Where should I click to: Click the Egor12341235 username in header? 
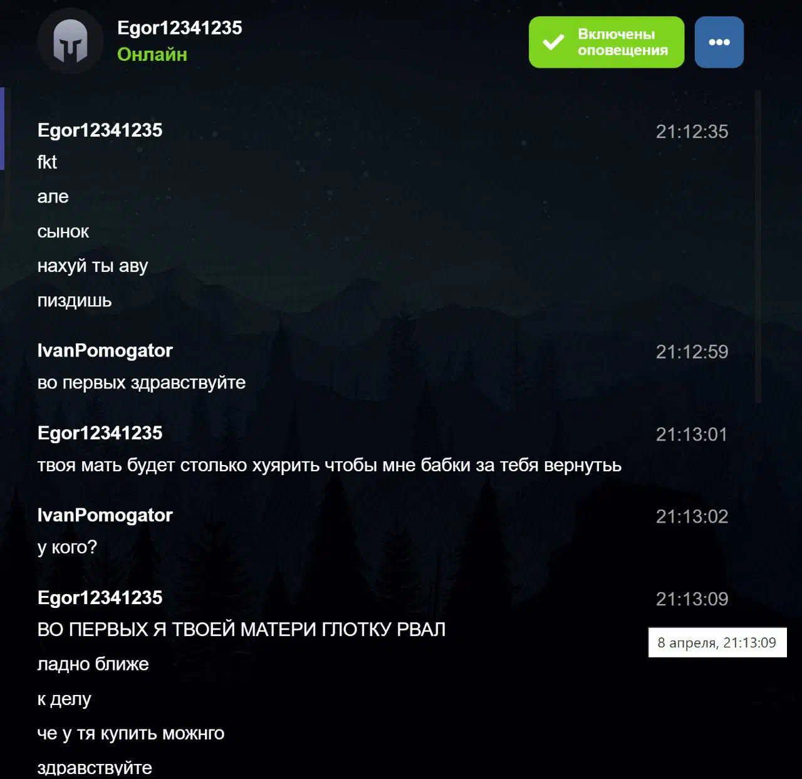(179, 28)
